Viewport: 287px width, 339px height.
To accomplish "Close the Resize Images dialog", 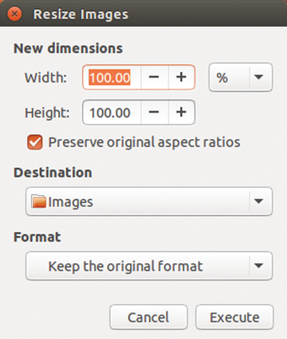I will pos(14,14).
